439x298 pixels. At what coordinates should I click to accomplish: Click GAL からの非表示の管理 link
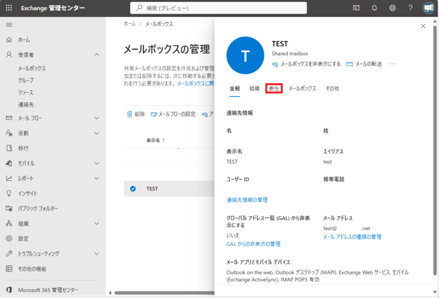[253, 244]
